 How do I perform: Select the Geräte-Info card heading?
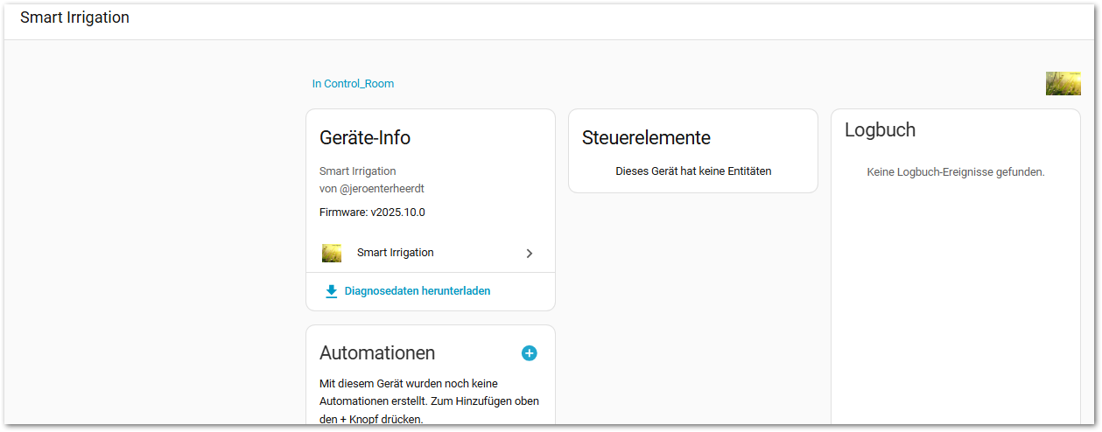pos(365,137)
